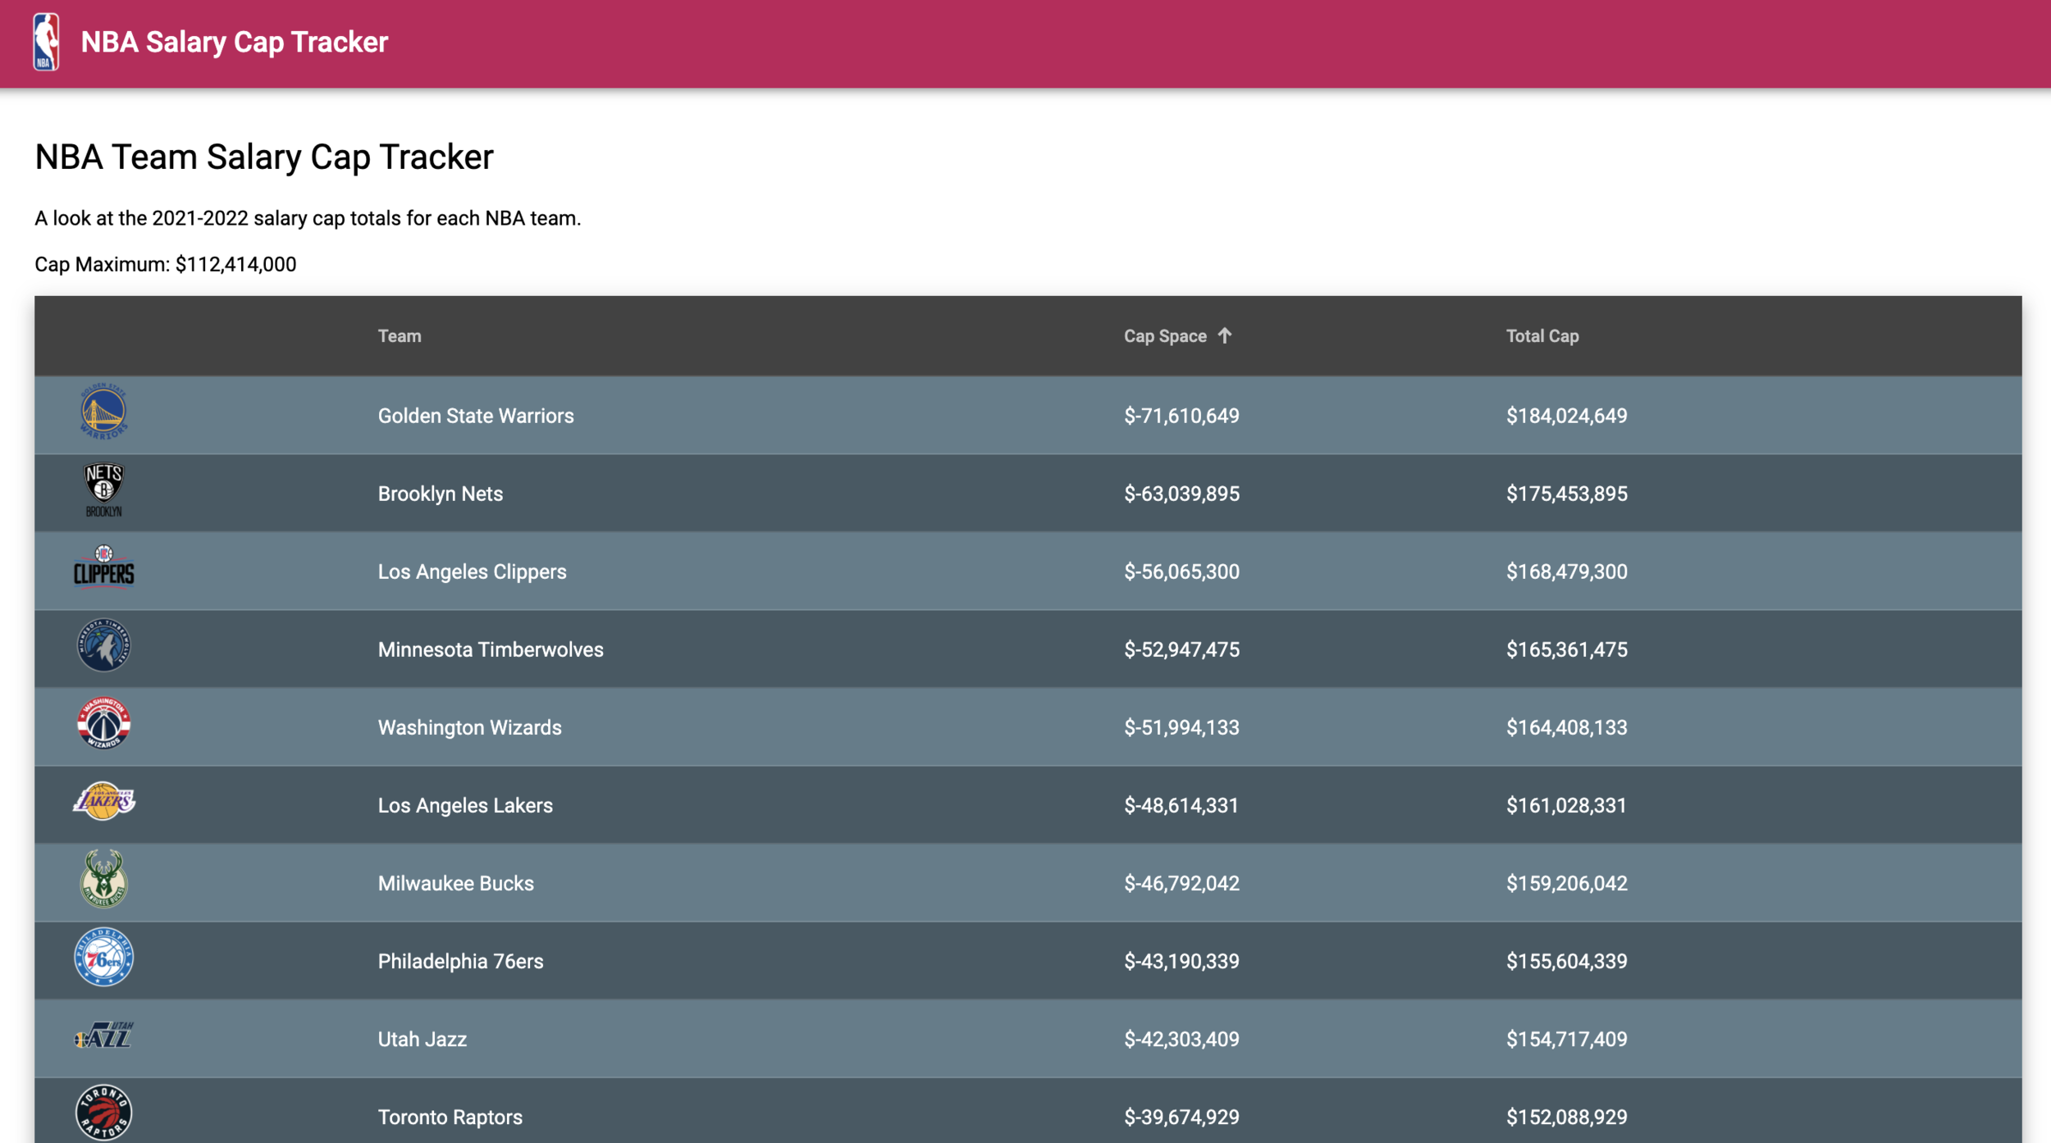Click the Milwaukee Bucks logo
Image resolution: width=2051 pixels, height=1143 pixels.
103,878
